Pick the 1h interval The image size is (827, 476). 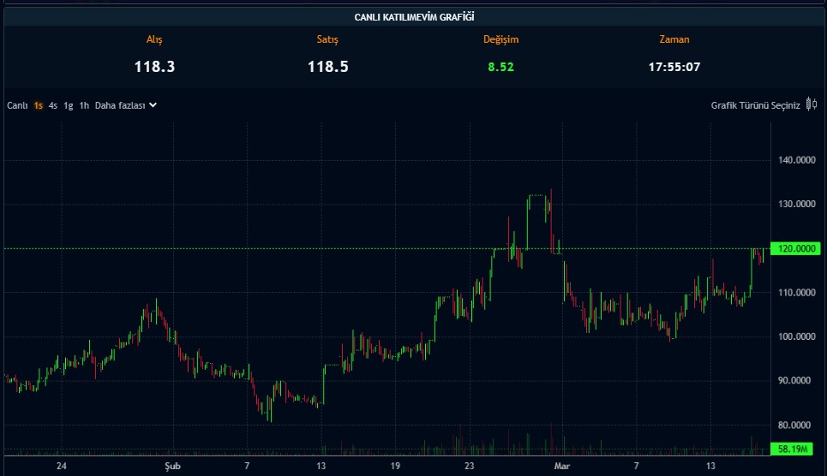(84, 105)
